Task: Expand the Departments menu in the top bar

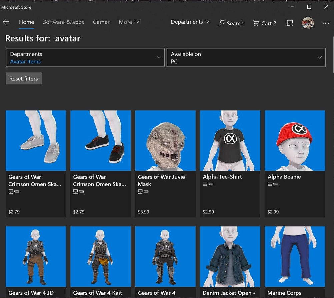Action: point(190,22)
